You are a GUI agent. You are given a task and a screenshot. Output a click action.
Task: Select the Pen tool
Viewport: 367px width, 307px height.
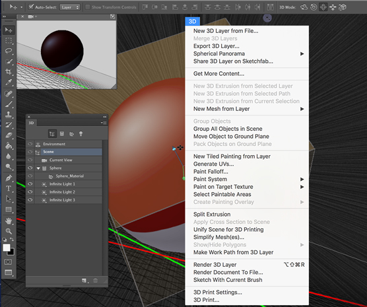pyautogui.click(x=9, y=178)
